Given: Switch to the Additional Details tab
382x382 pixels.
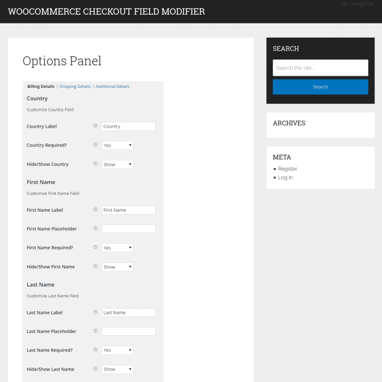Looking at the screenshot, I should click(x=112, y=86).
